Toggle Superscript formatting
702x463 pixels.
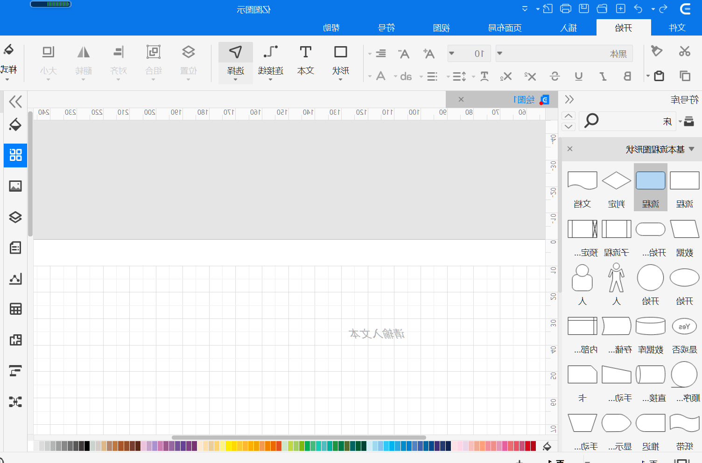[530, 76]
